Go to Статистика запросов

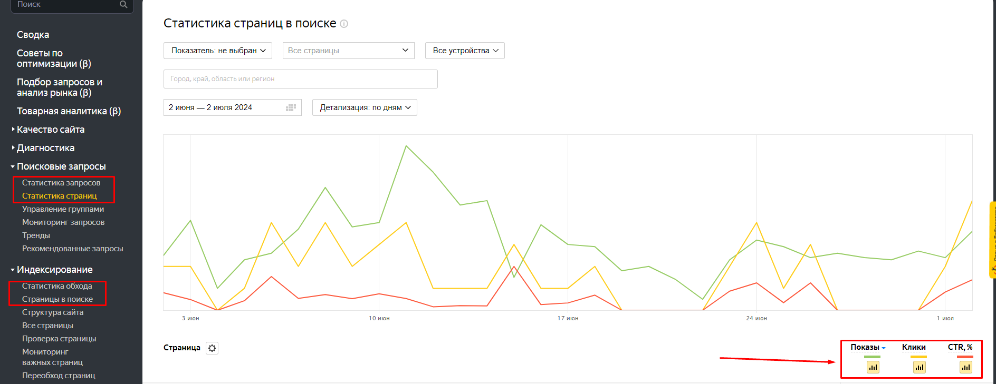coord(61,183)
